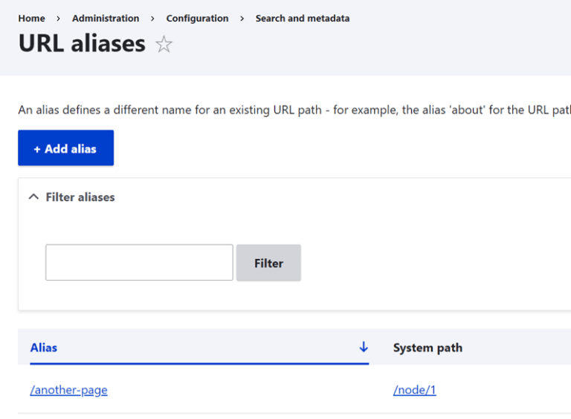Click the breadcrumb chevron after Configuration
This screenshot has width=571, height=419.
[x=242, y=19]
